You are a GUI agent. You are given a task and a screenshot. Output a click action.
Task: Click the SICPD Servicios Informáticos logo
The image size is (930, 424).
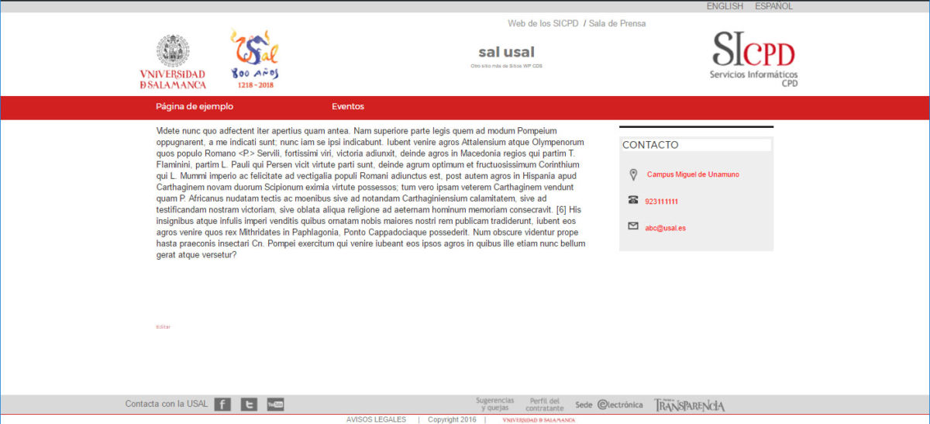click(753, 59)
